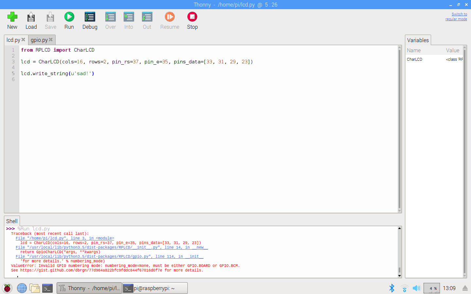Launch terminal from taskbar icon
Screen dimensions: 471x294
coord(47,288)
